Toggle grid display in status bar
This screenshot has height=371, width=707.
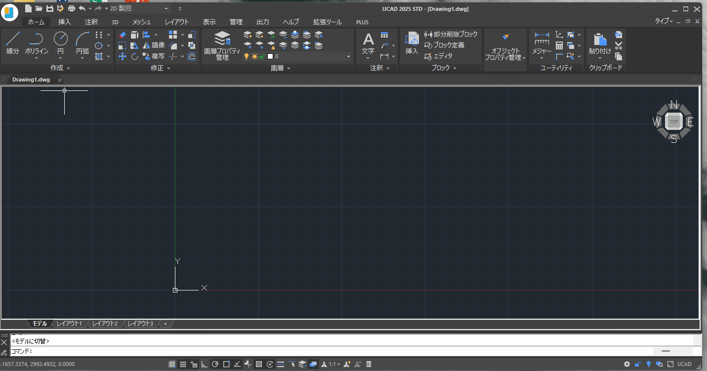[x=183, y=364]
